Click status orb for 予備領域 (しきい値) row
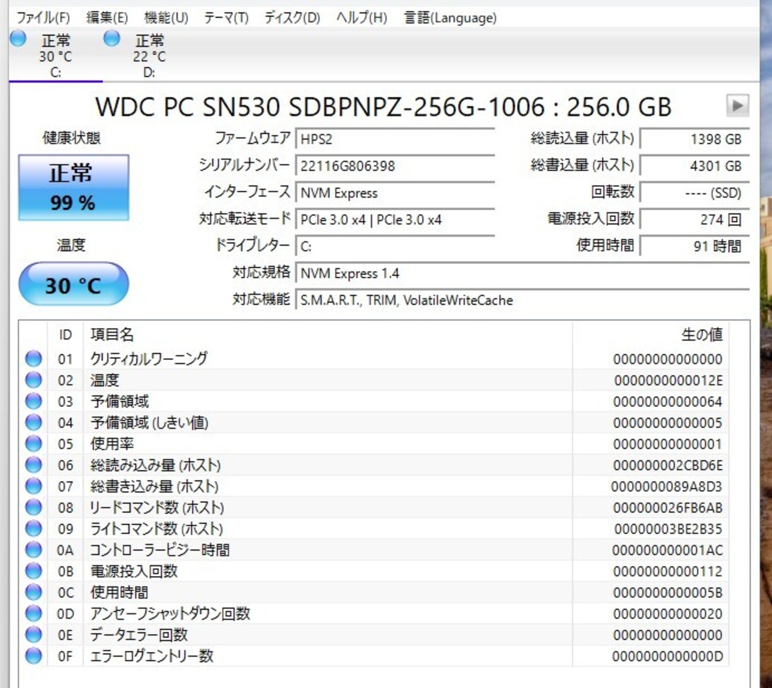Image resolution: width=772 pixels, height=688 pixels. 34,423
